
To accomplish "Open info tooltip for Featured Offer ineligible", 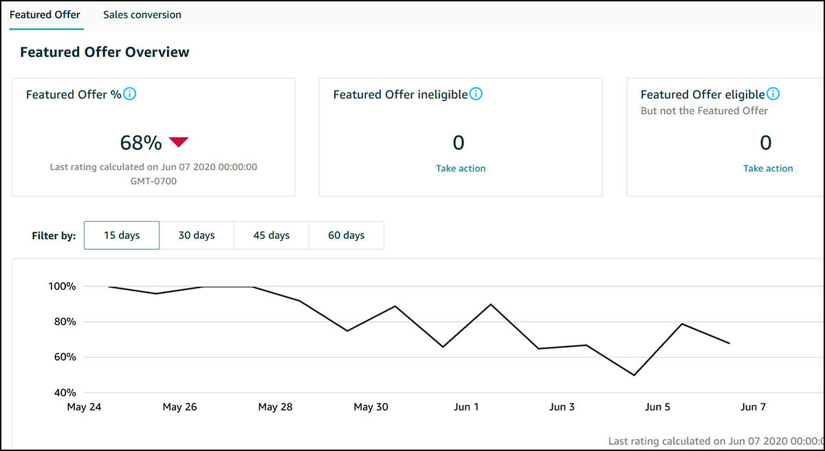I will coord(476,94).
